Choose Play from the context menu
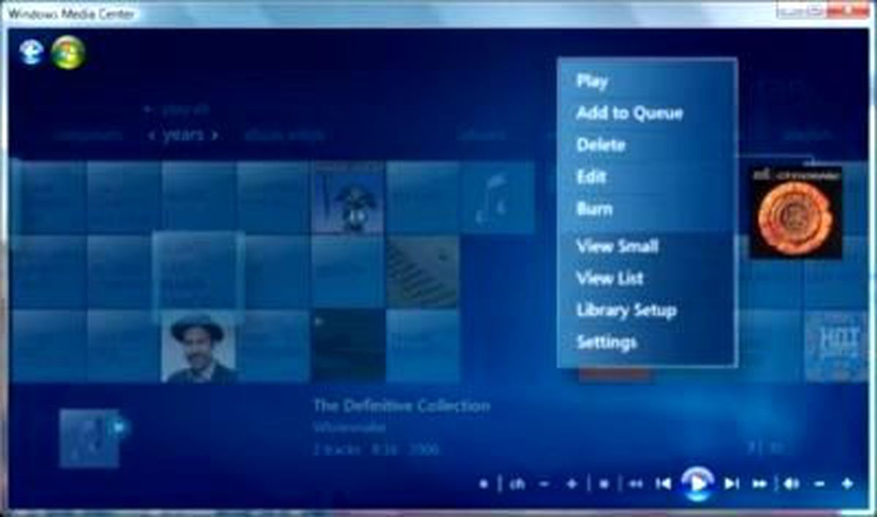 [592, 80]
